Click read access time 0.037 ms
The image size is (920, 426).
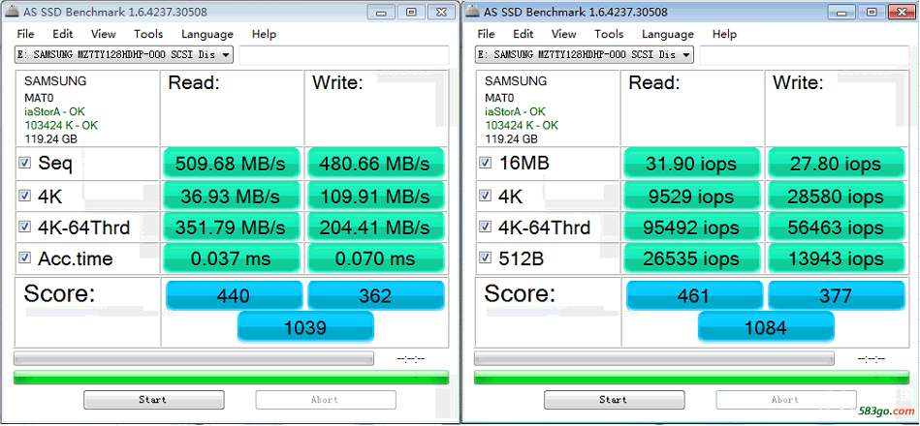tap(231, 259)
